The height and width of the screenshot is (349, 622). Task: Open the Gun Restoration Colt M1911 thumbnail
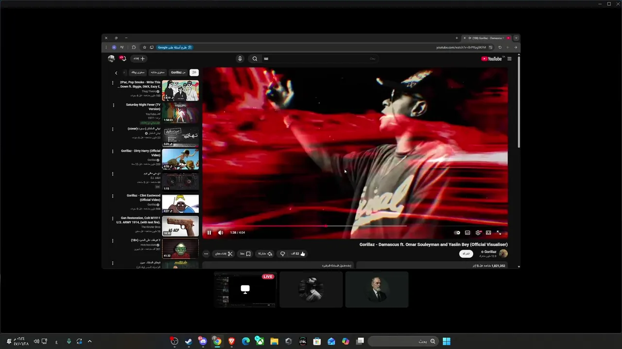180,226
